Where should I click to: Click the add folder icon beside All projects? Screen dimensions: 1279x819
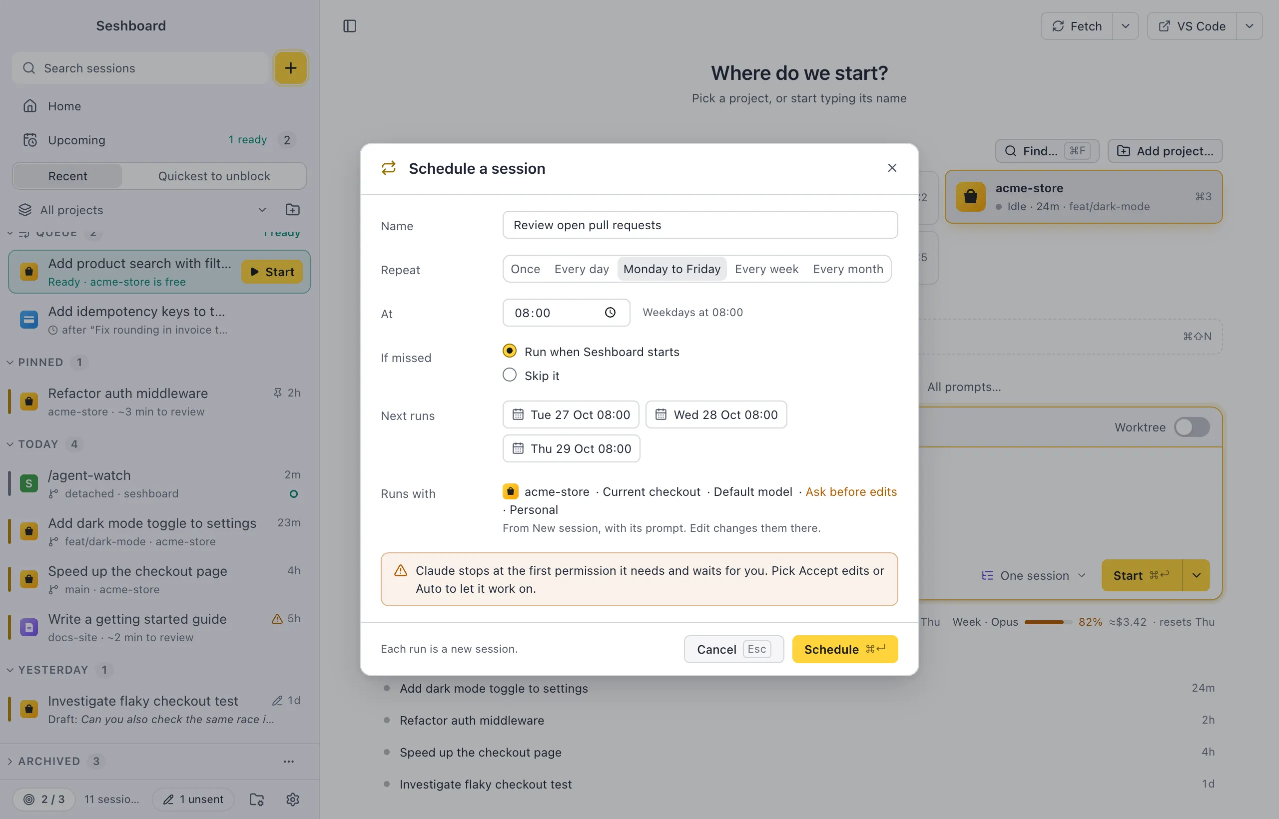point(293,210)
